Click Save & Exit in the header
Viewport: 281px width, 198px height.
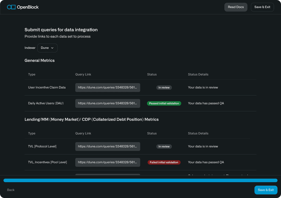click(262, 7)
